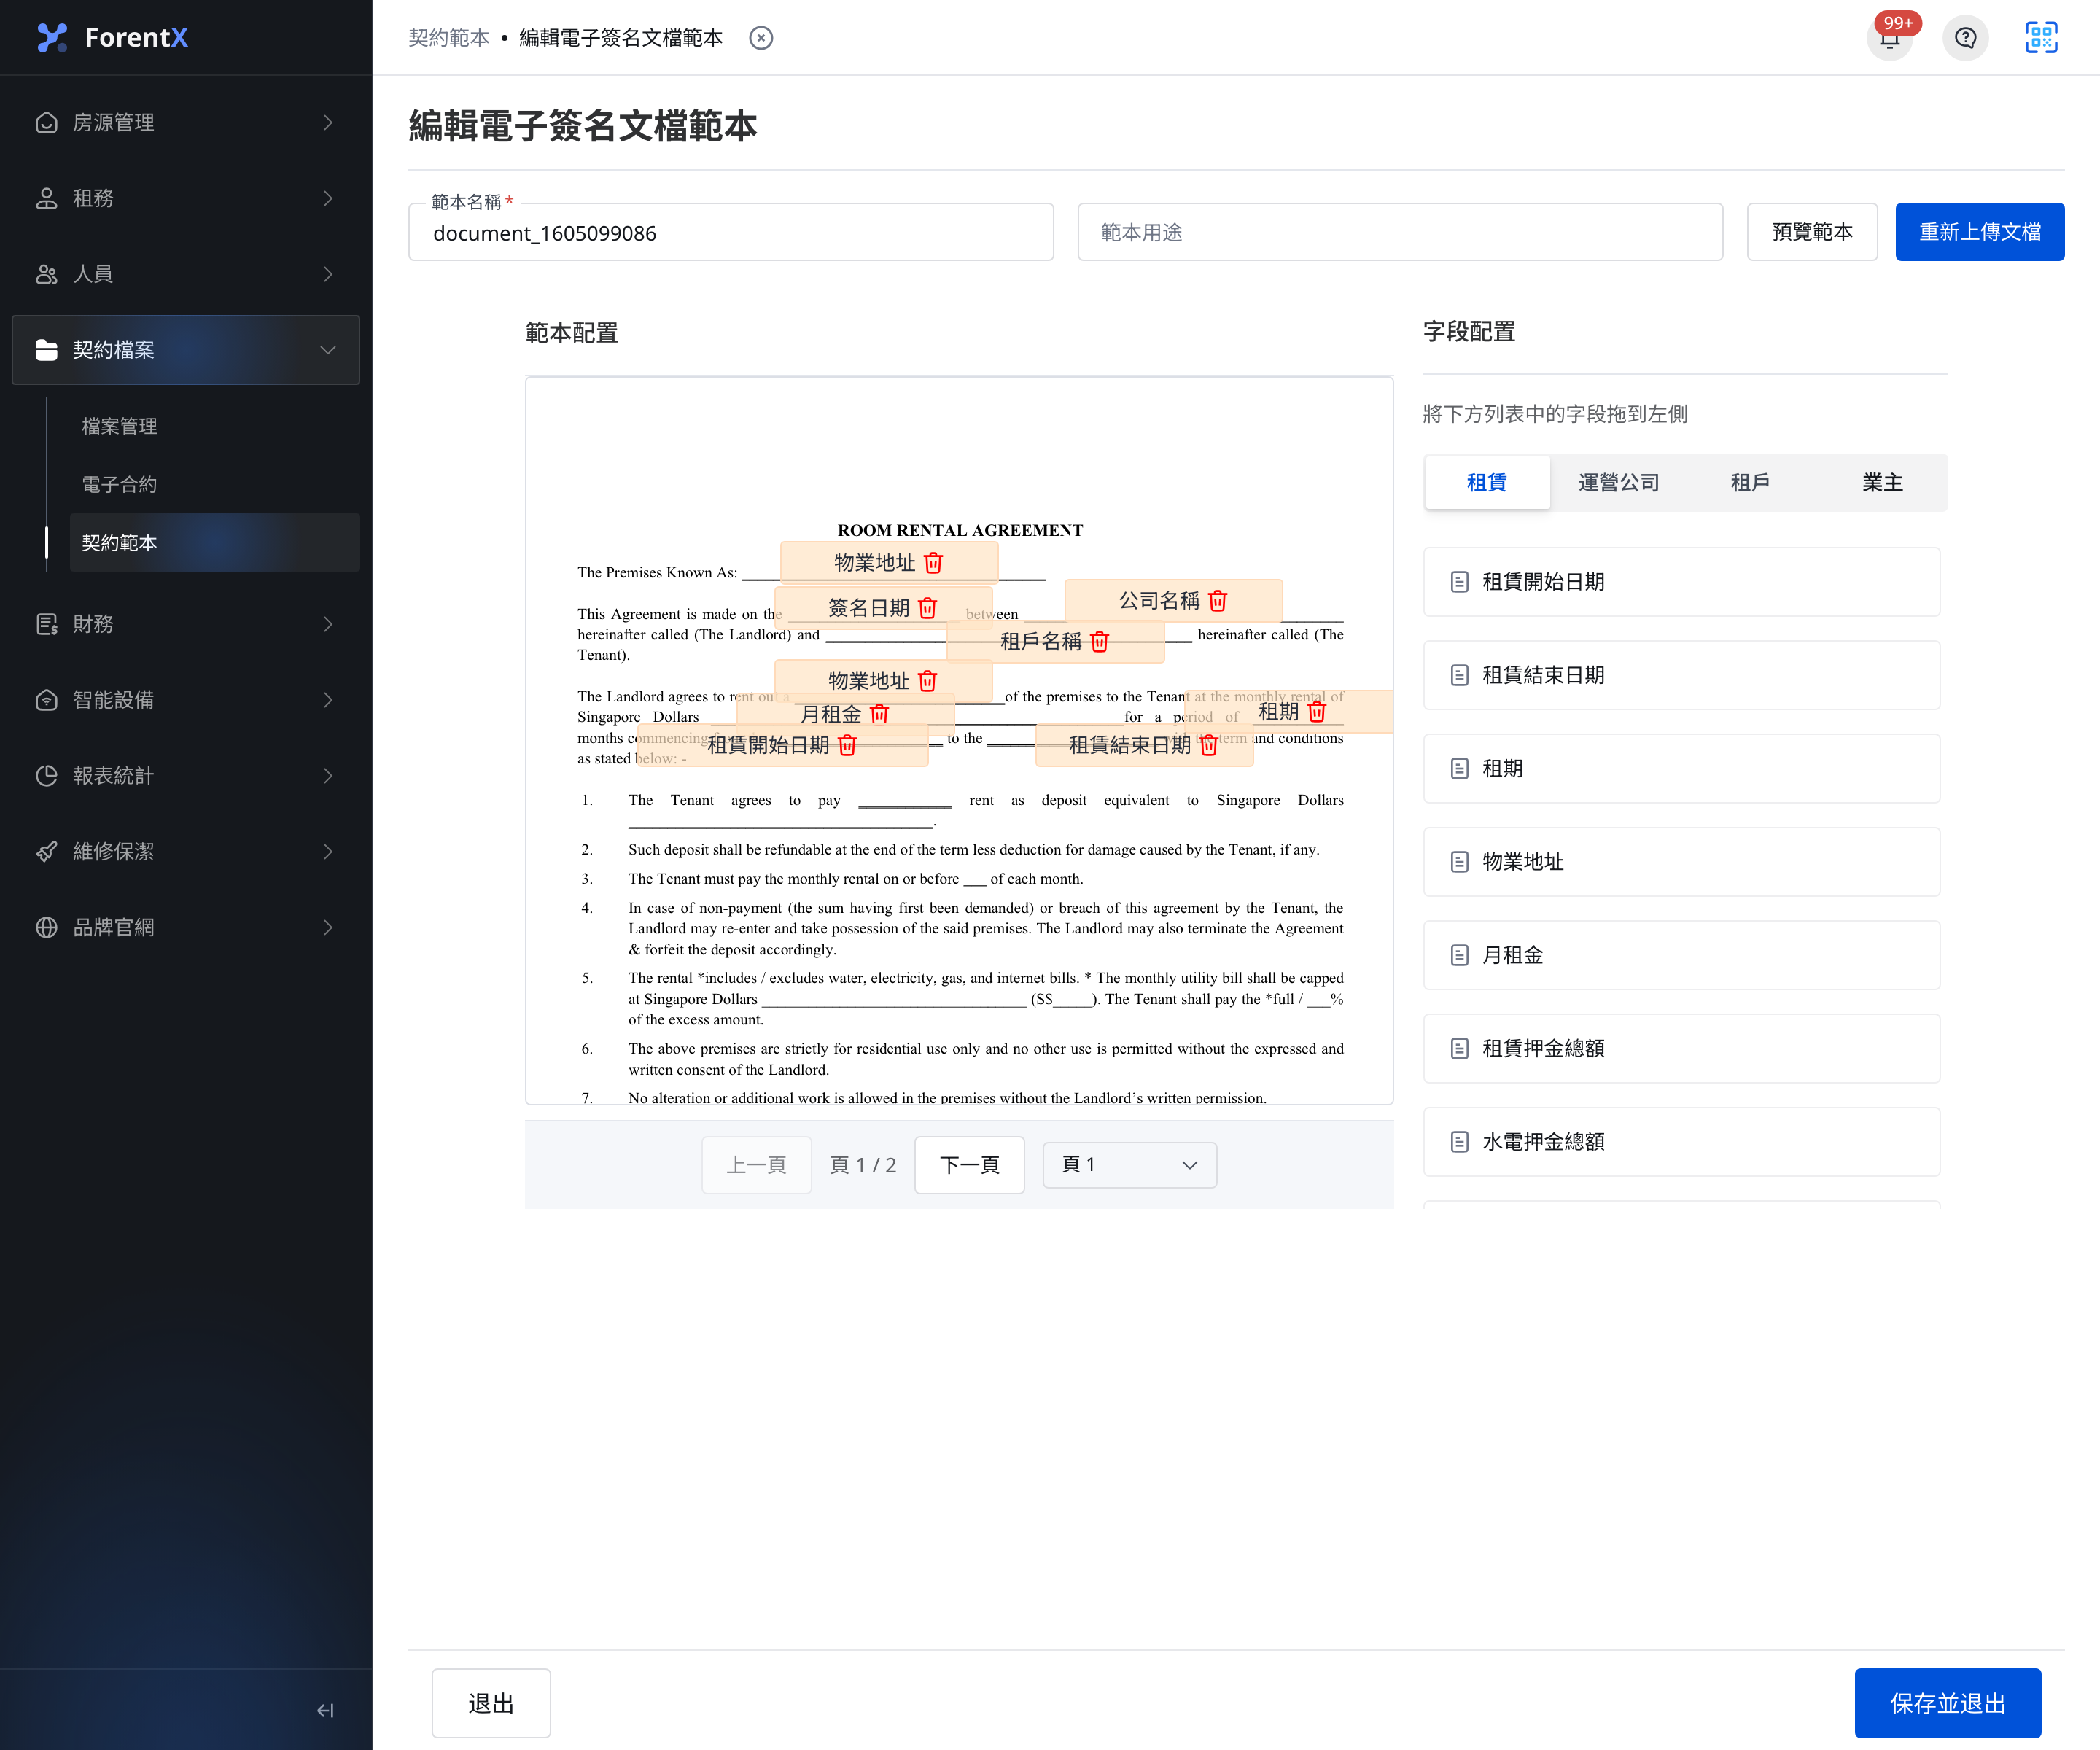The height and width of the screenshot is (1750, 2100).
Task: Delete the 租賃開始日期 field from the document
Action: pyautogui.click(x=847, y=745)
